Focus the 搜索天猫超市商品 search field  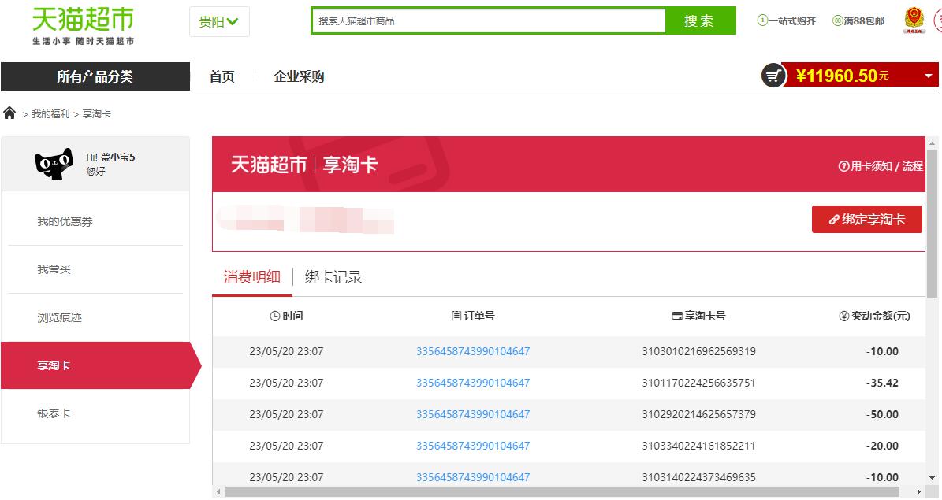[489, 21]
